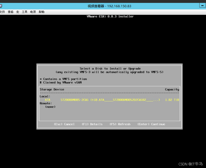Click the 'Contains a VMFS partition' legend
206x168 pixels.
(63, 79)
